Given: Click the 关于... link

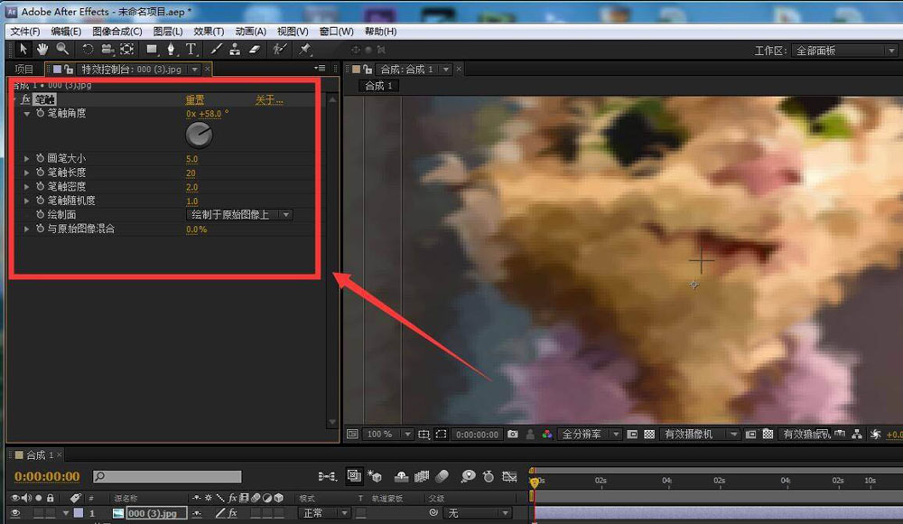Looking at the screenshot, I should point(268,99).
